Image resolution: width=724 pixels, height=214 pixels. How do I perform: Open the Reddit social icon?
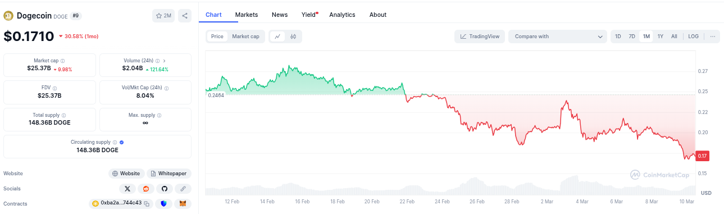[146, 189]
